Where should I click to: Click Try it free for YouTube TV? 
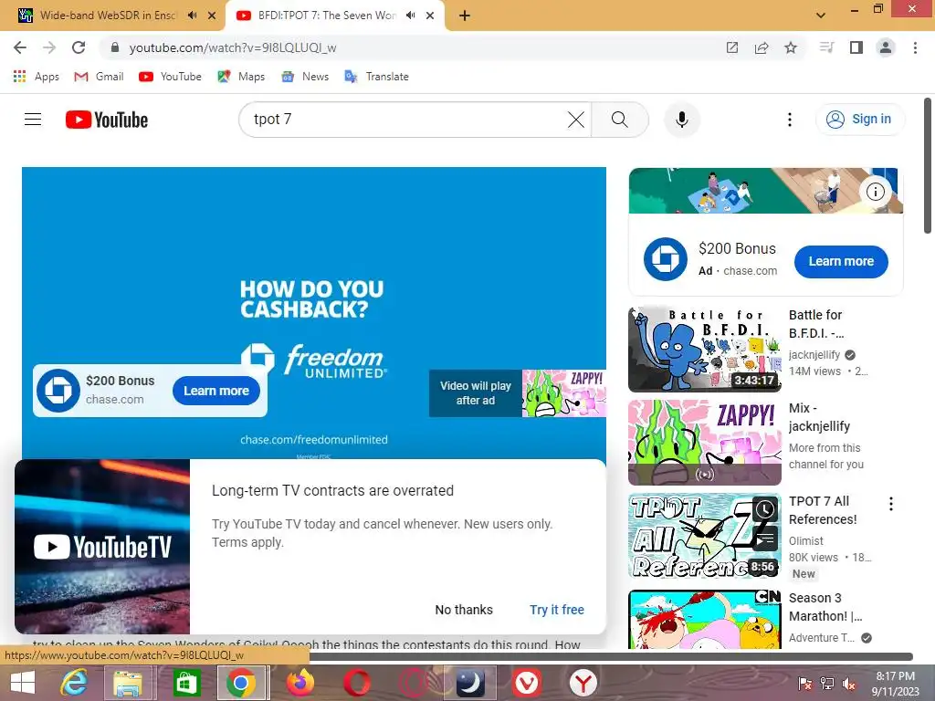tap(557, 610)
